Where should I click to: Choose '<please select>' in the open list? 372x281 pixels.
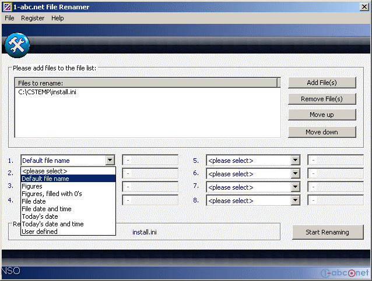pyautogui.click(x=68, y=171)
